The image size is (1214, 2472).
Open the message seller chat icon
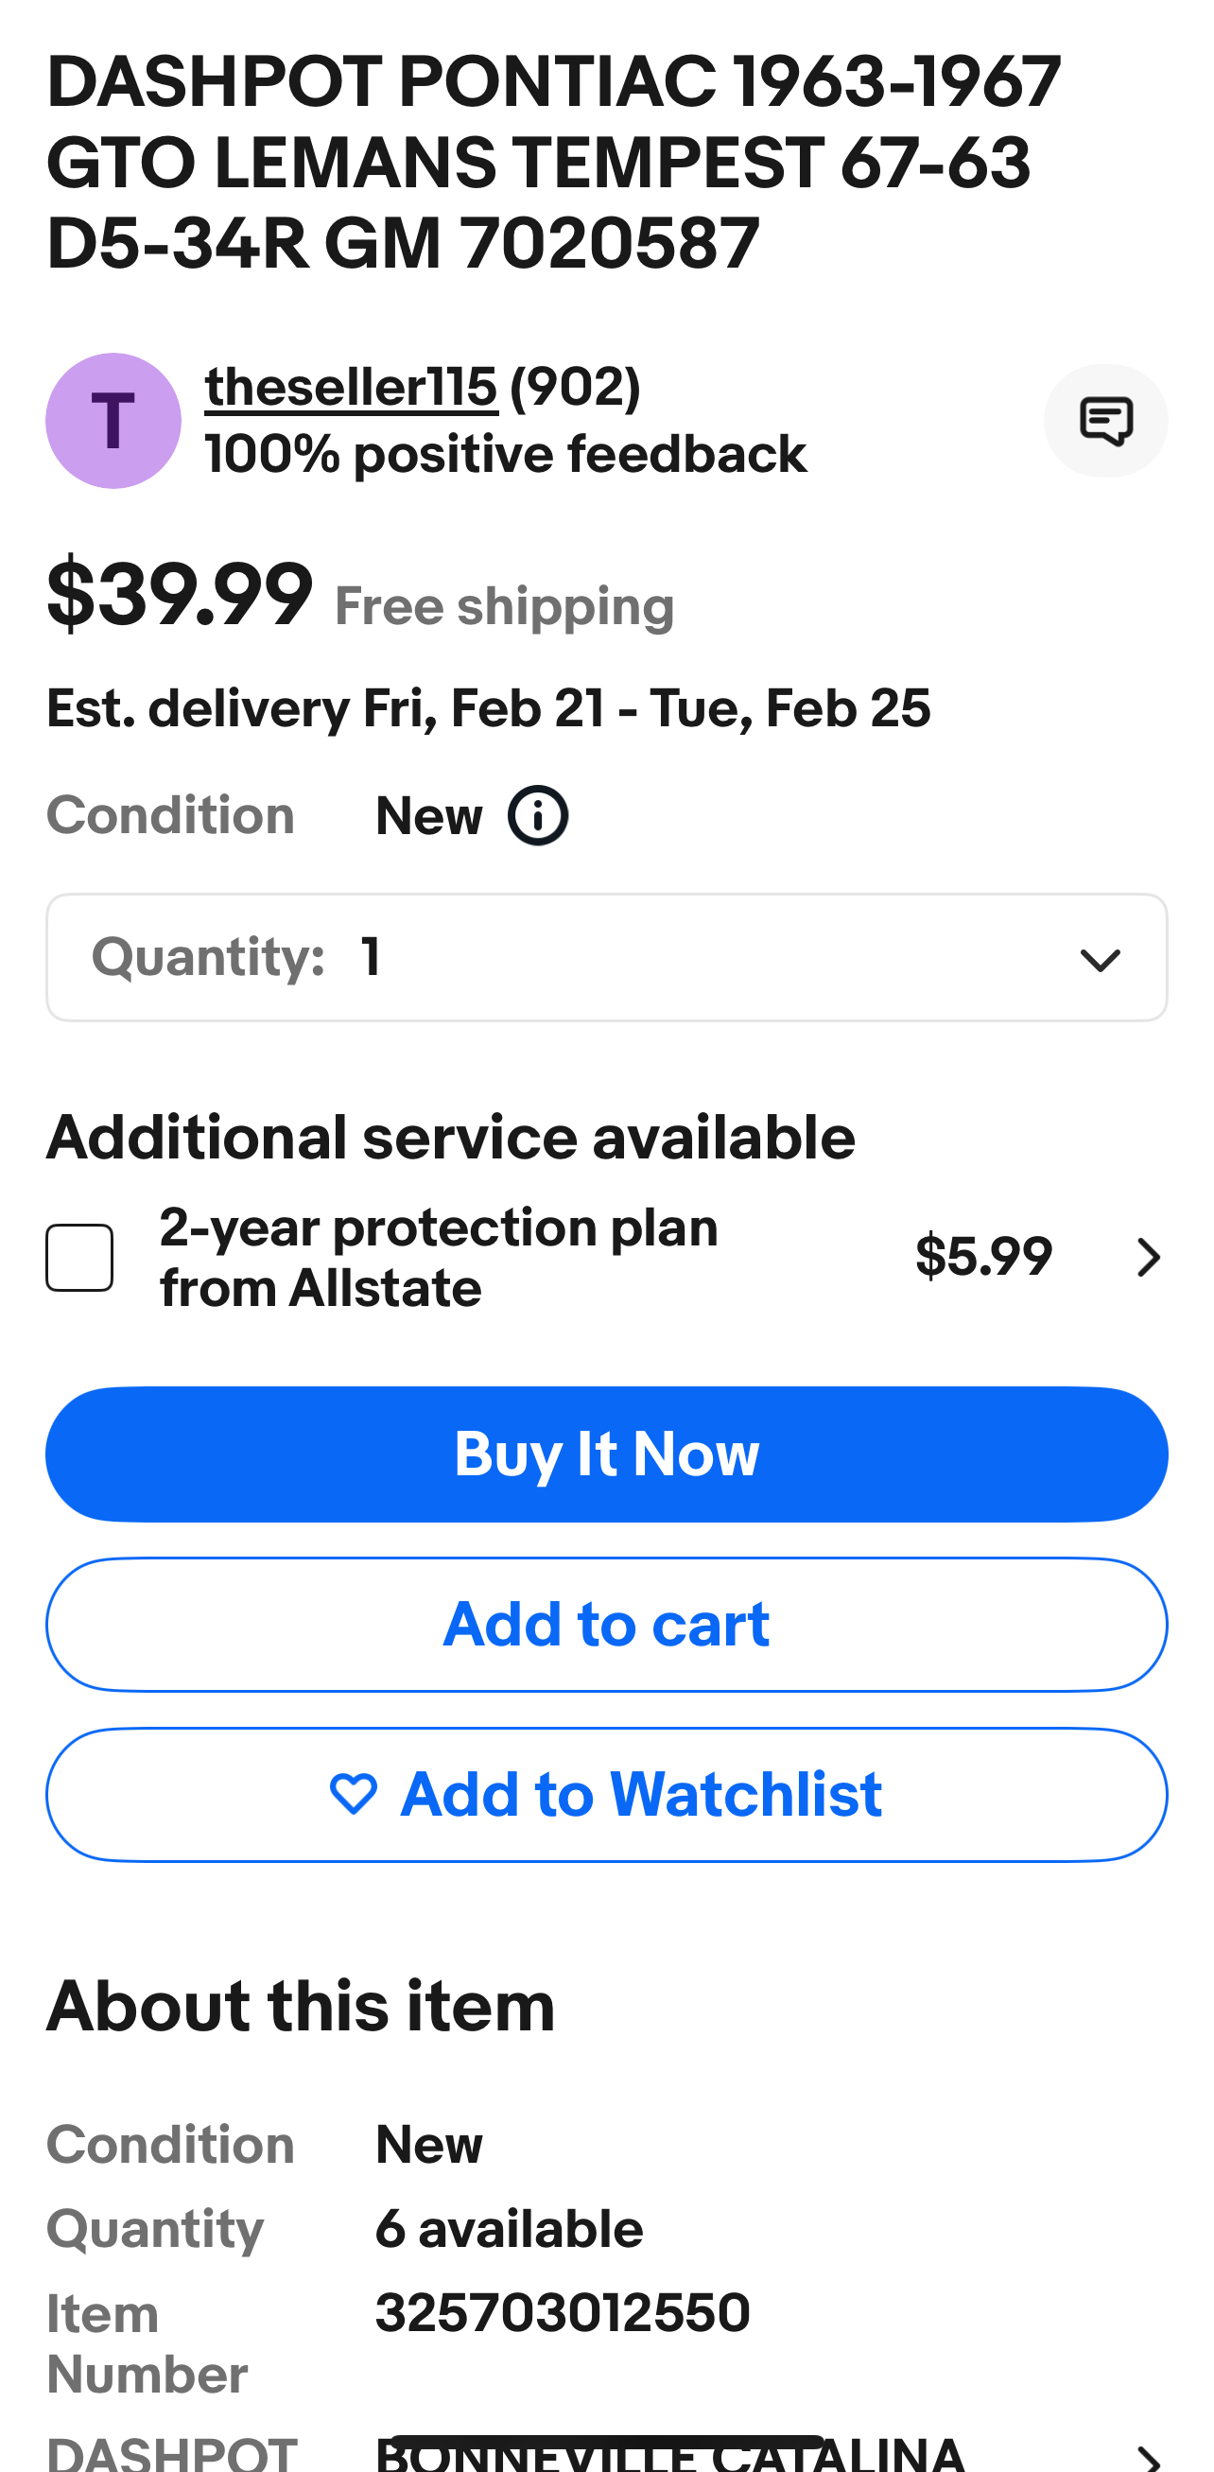(1105, 420)
